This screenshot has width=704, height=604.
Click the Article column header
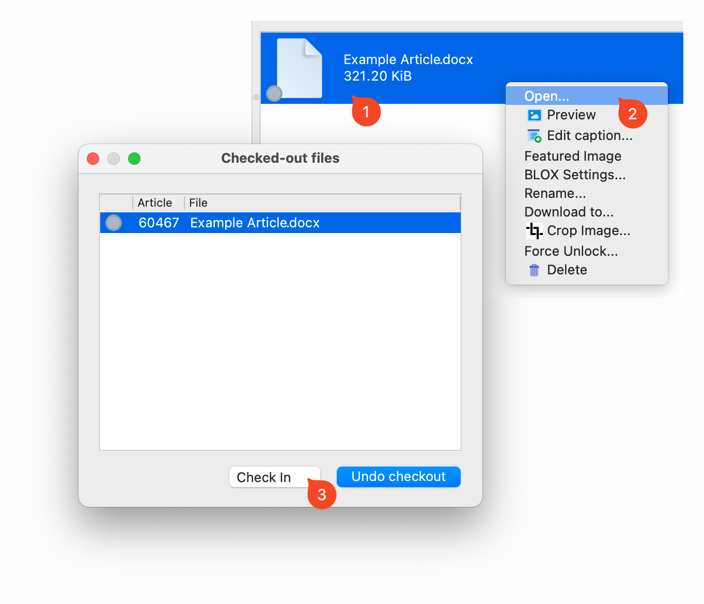coord(155,203)
